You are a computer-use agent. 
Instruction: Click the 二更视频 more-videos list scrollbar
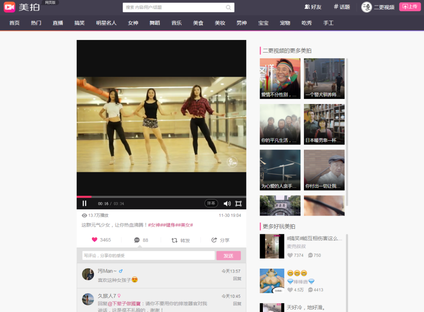[x=347, y=132]
